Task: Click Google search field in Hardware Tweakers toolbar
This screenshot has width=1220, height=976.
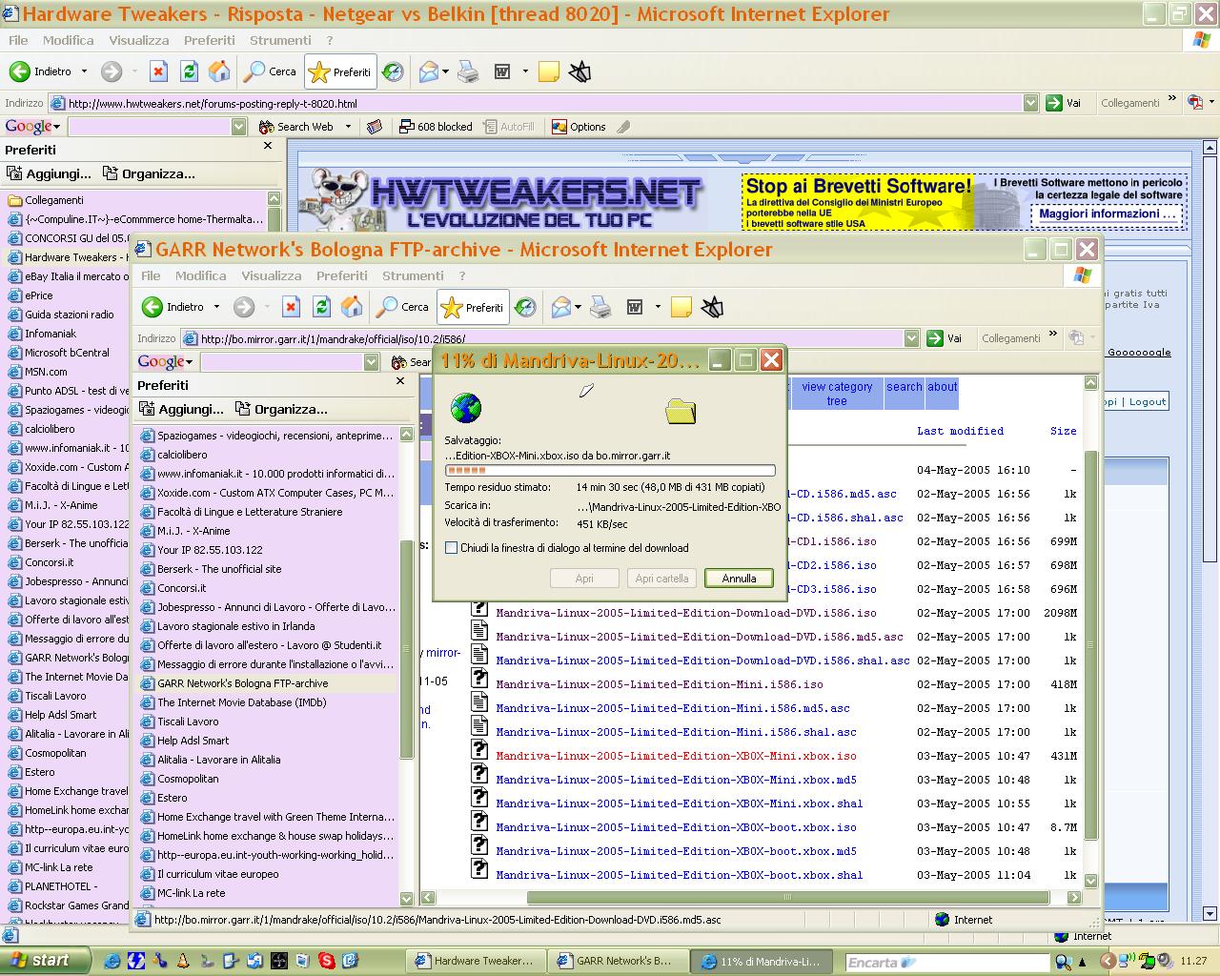Action: [x=151, y=127]
